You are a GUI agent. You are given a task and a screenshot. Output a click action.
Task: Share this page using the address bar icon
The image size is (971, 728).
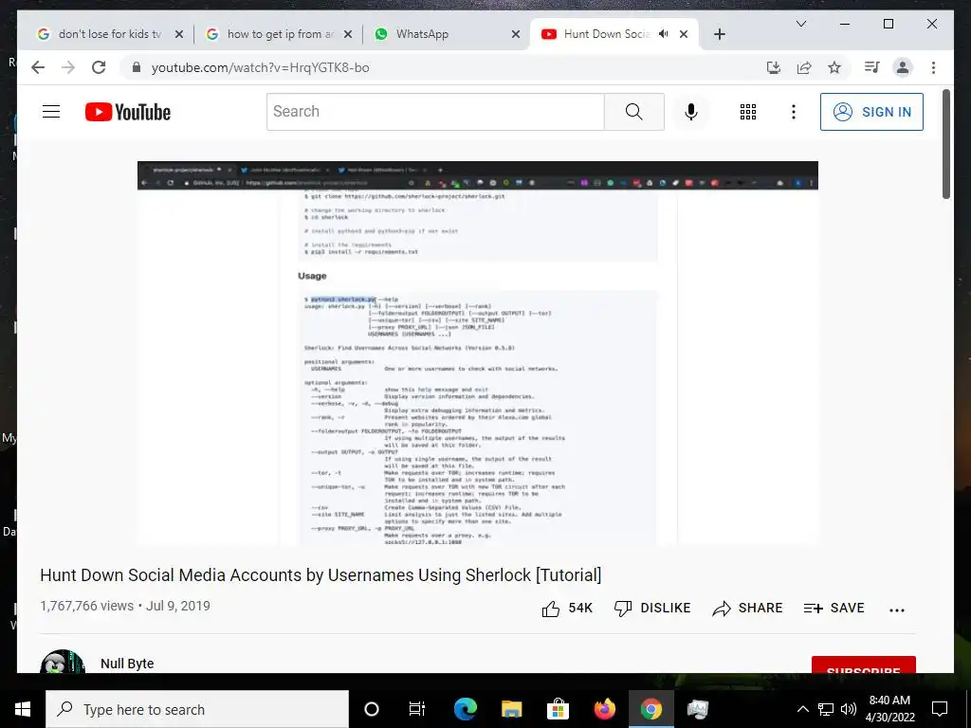point(804,67)
